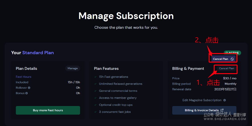Click checkmark beside Unlimited Relaxed generations
252x126 pixels.
(x=95, y=84)
